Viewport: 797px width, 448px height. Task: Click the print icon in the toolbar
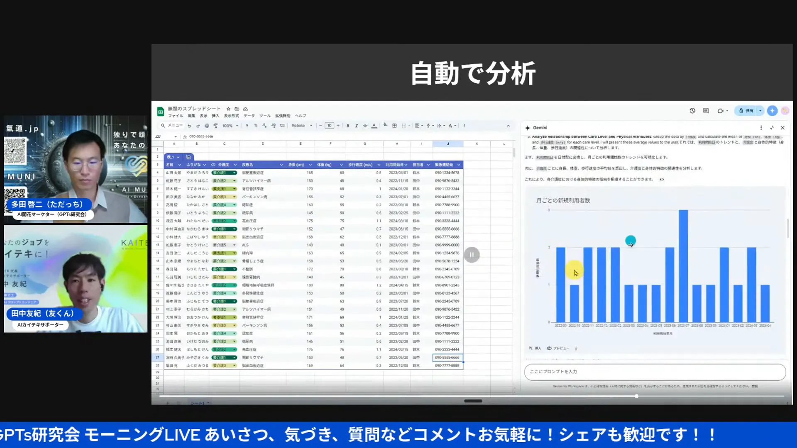pos(207,126)
